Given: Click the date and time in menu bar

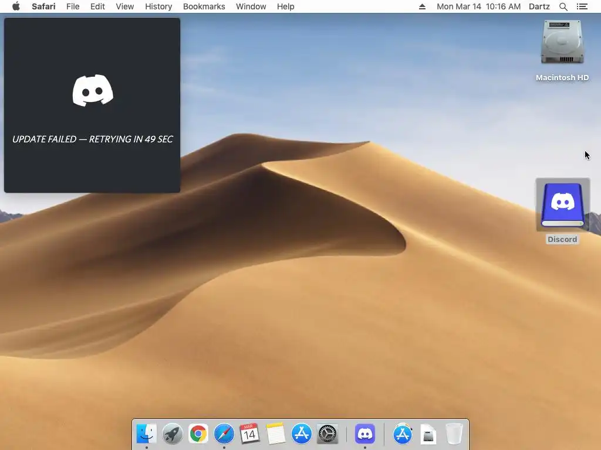Looking at the screenshot, I should [479, 6].
